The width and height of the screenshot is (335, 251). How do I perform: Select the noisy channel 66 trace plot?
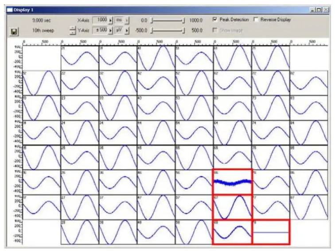pyautogui.click(x=233, y=182)
